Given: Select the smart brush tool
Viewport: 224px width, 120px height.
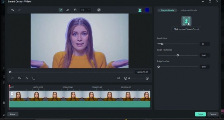Looking at the screenshot, I should pyautogui.click(x=61, y=10).
